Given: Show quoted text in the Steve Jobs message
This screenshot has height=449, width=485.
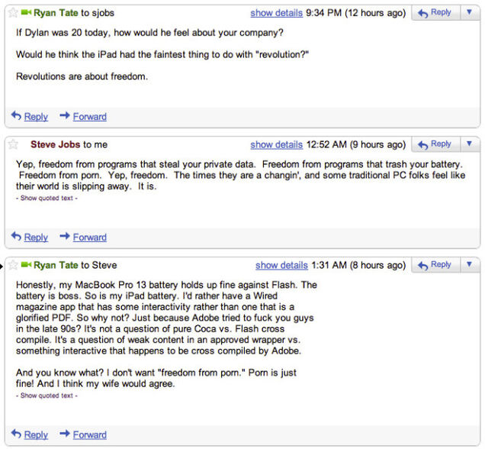Looking at the screenshot, I should 47,199.
